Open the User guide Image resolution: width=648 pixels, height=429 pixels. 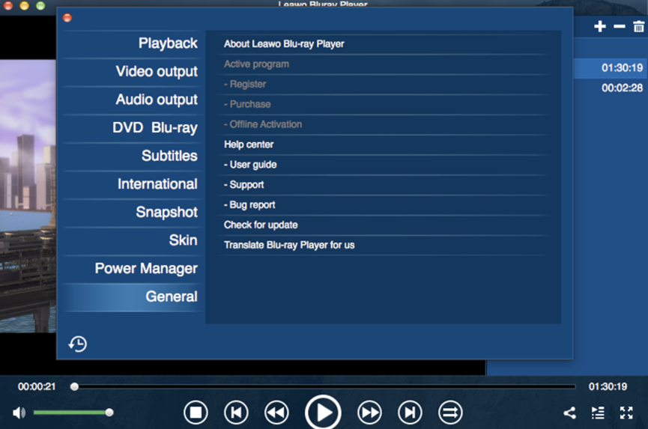[250, 165]
